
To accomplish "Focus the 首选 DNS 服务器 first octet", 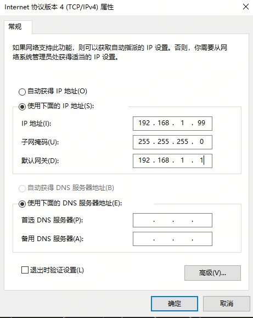I will pos(144,220).
